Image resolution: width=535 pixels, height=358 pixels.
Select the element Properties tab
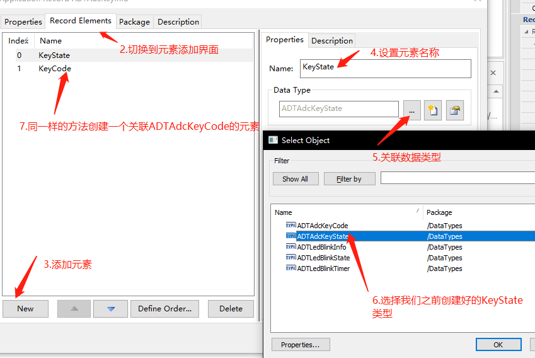285,40
